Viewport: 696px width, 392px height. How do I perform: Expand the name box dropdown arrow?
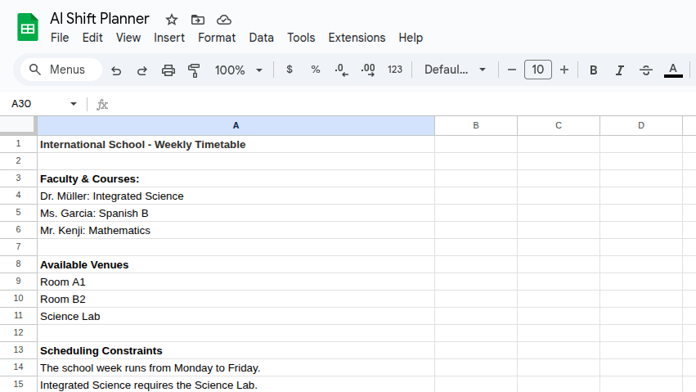[x=74, y=104]
